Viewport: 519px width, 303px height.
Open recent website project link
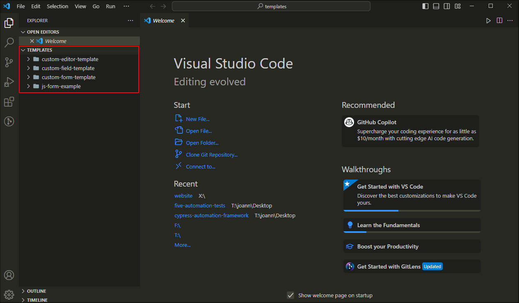click(183, 196)
